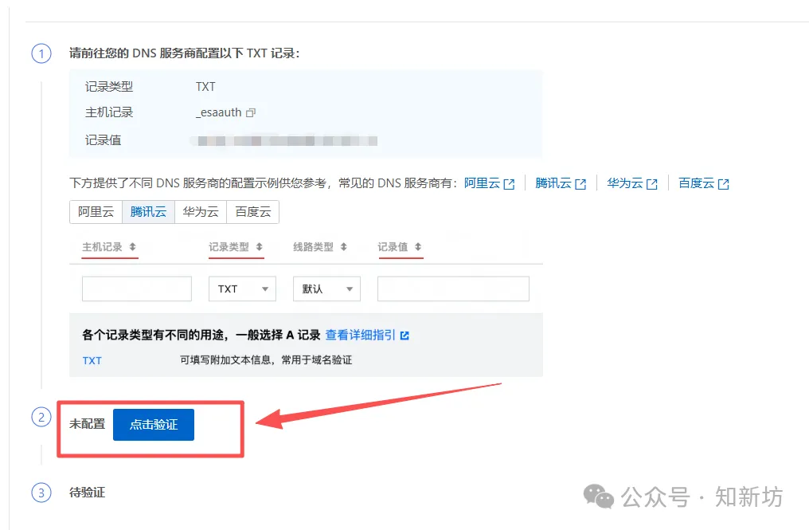The width and height of the screenshot is (809, 530).
Task: Open 阿里云 via its external link icon
Action: click(x=509, y=183)
